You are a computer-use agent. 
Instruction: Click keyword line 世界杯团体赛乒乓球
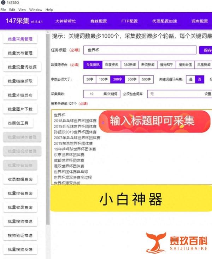[71, 172]
